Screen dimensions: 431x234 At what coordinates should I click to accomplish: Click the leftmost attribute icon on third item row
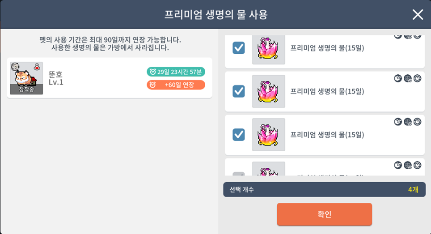pyautogui.click(x=397, y=122)
